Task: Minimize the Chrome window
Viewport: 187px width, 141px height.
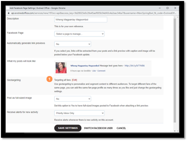Action: point(160,8)
